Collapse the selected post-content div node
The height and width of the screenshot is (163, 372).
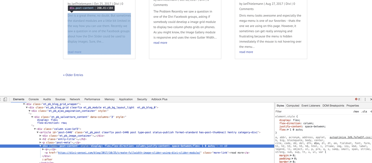click(x=40, y=146)
